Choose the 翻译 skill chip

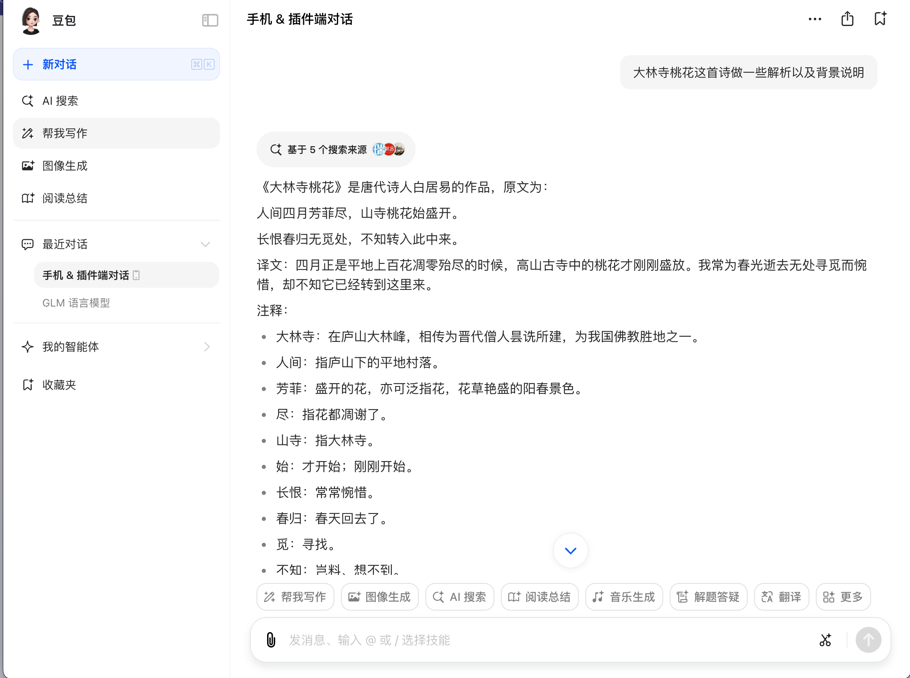(x=781, y=596)
